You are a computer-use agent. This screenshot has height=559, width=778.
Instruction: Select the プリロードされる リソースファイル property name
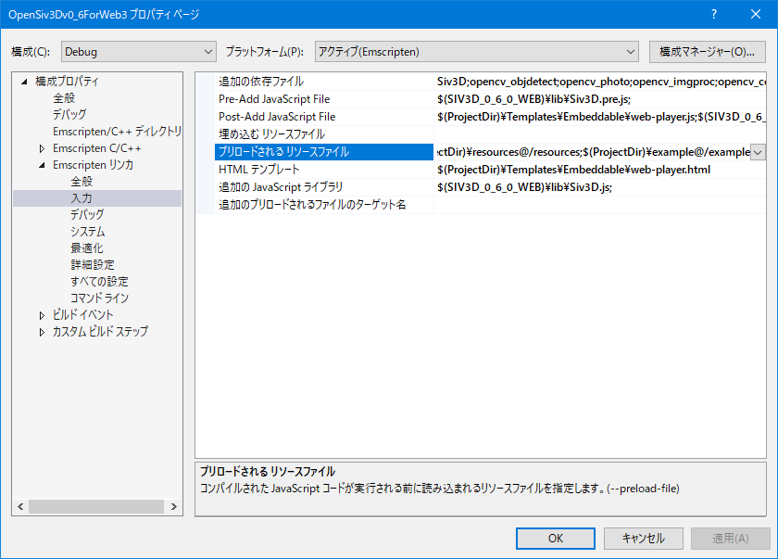tap(324, 152)
